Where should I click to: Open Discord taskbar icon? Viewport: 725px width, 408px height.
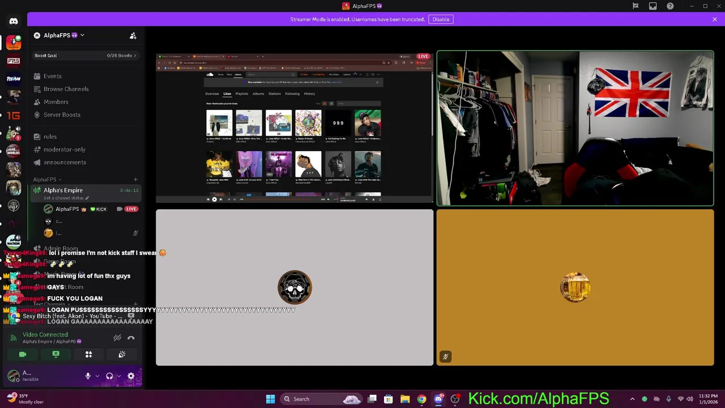point(438,399)
